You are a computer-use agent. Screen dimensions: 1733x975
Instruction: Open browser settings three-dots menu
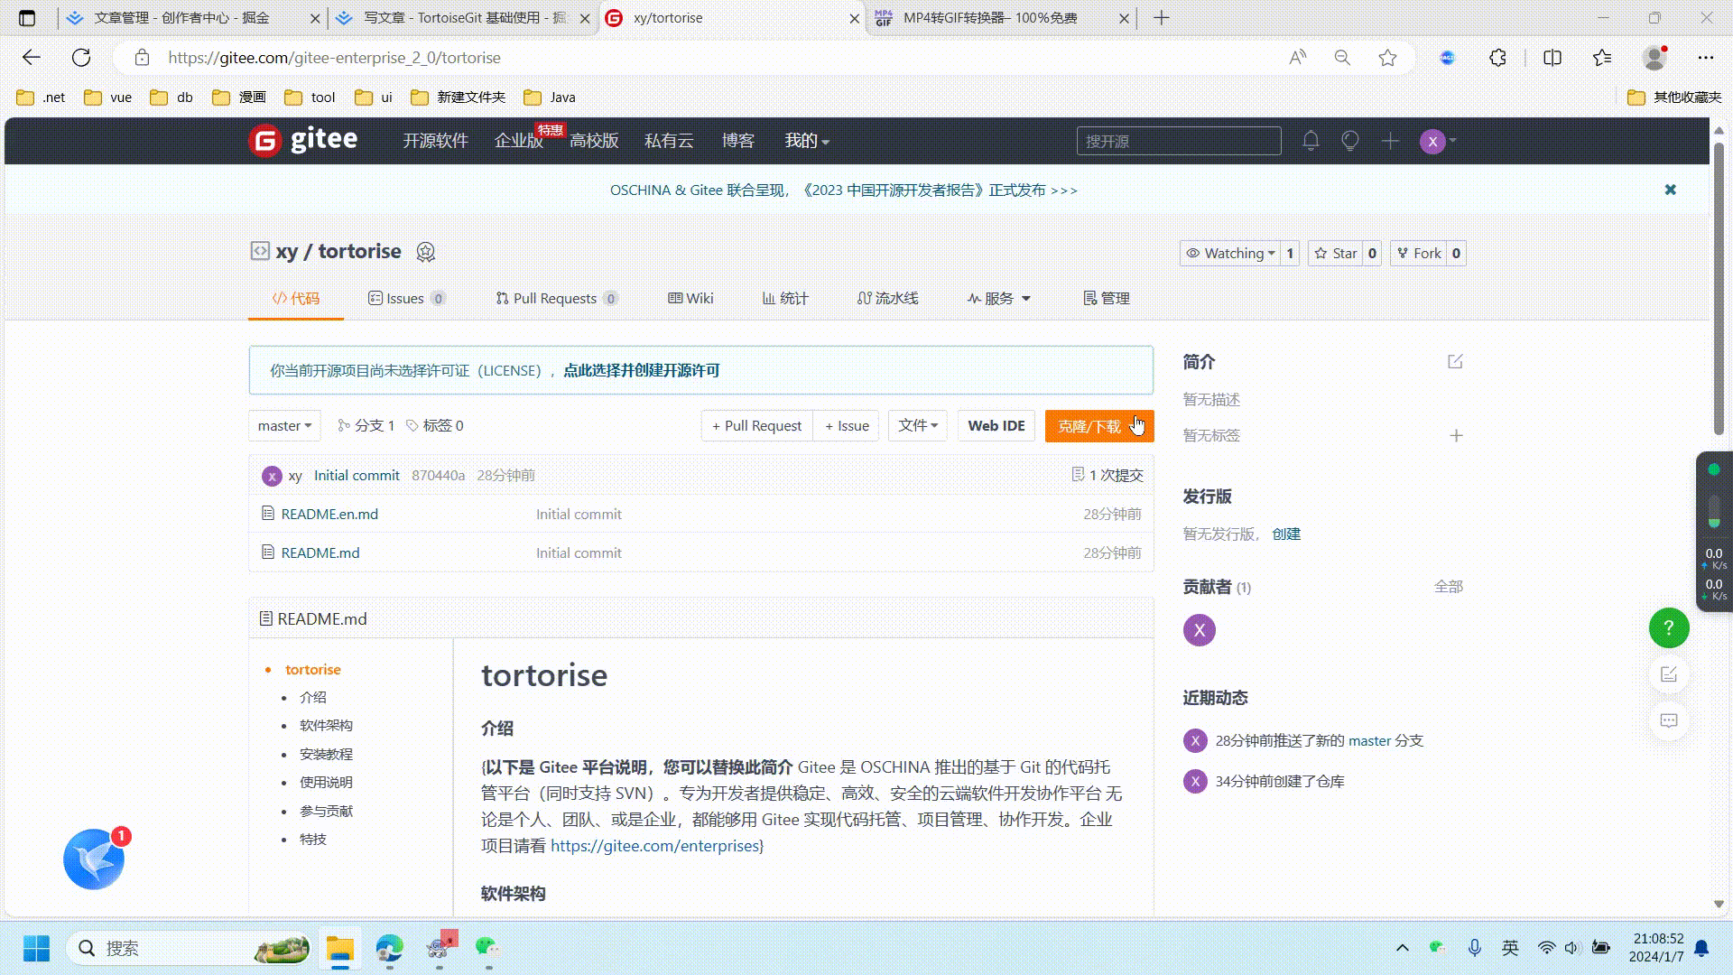coord(1705,58)
